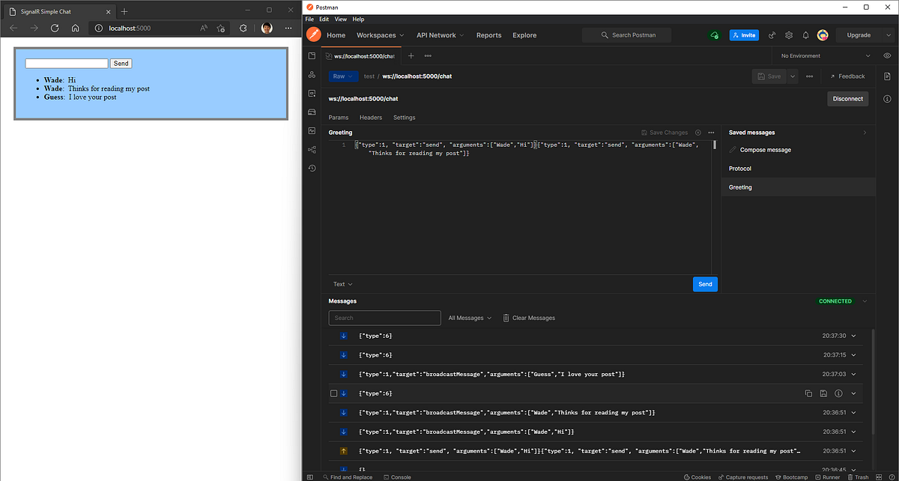Open the Edit menu in Postman
Screen dimensions: 899x481
coord(324,19)
